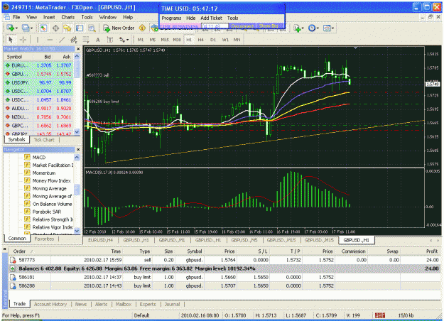Click the time remaining field
444x321 pixels.
[215, 26]
